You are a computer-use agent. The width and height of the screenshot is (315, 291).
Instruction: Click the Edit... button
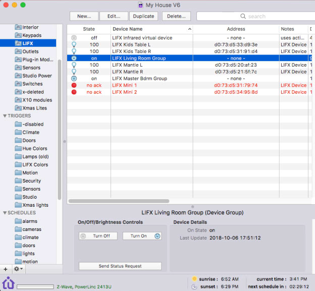tap(114, 16)
